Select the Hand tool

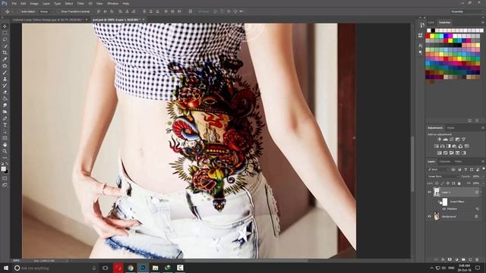point(5,145)
